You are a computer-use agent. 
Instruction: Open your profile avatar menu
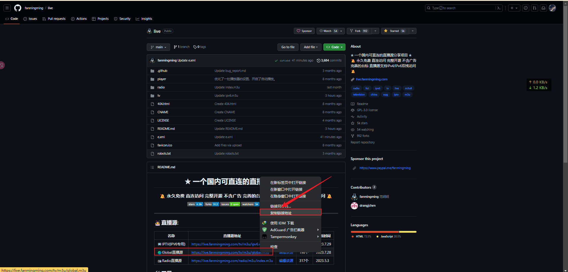(x=552, y=8)
